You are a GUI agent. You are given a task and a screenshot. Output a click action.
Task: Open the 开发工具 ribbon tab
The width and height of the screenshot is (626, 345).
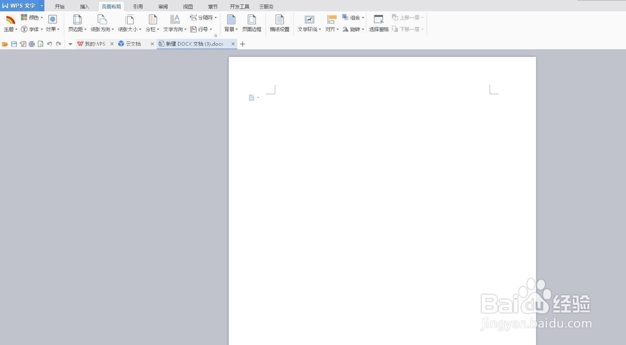pos(240,6)
